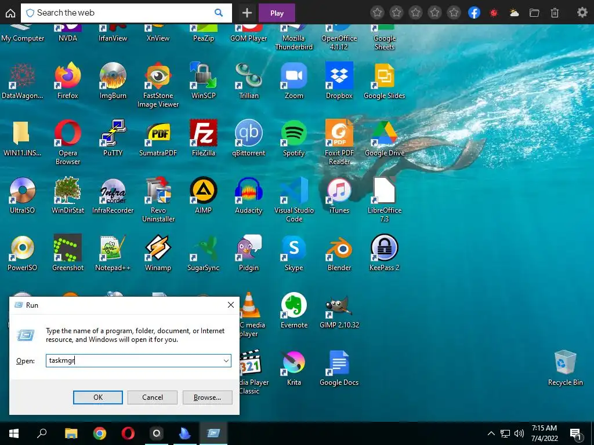Click the Spotify desktop icon
The image size is (594, 445).
click(x=294, y=138)
